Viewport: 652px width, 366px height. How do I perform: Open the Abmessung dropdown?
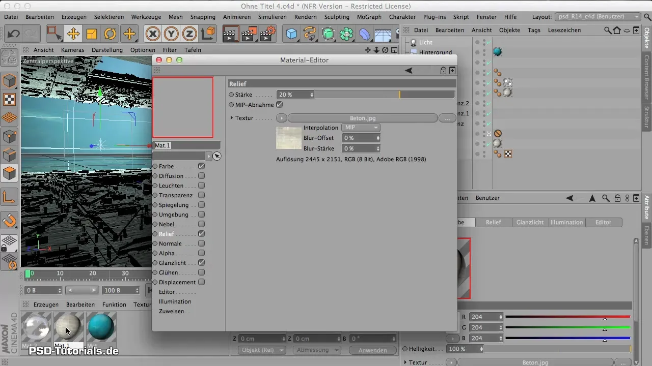[316, 350]
